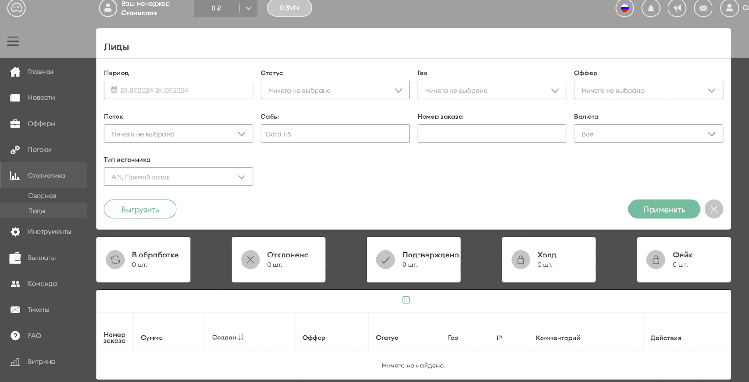Open the balance currency dropdown arrow
Viewport: 749px width, 382px height.
coord(249,8)
